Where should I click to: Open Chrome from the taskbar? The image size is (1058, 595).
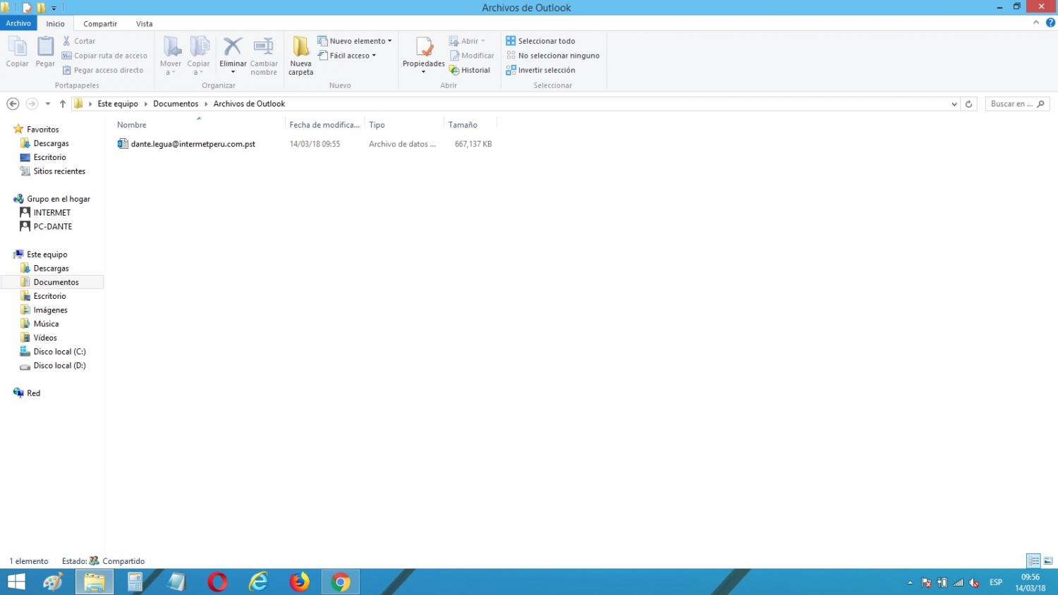pyautogui.click(x=341, y=582)
